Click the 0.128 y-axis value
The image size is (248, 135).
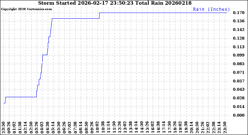239,38
